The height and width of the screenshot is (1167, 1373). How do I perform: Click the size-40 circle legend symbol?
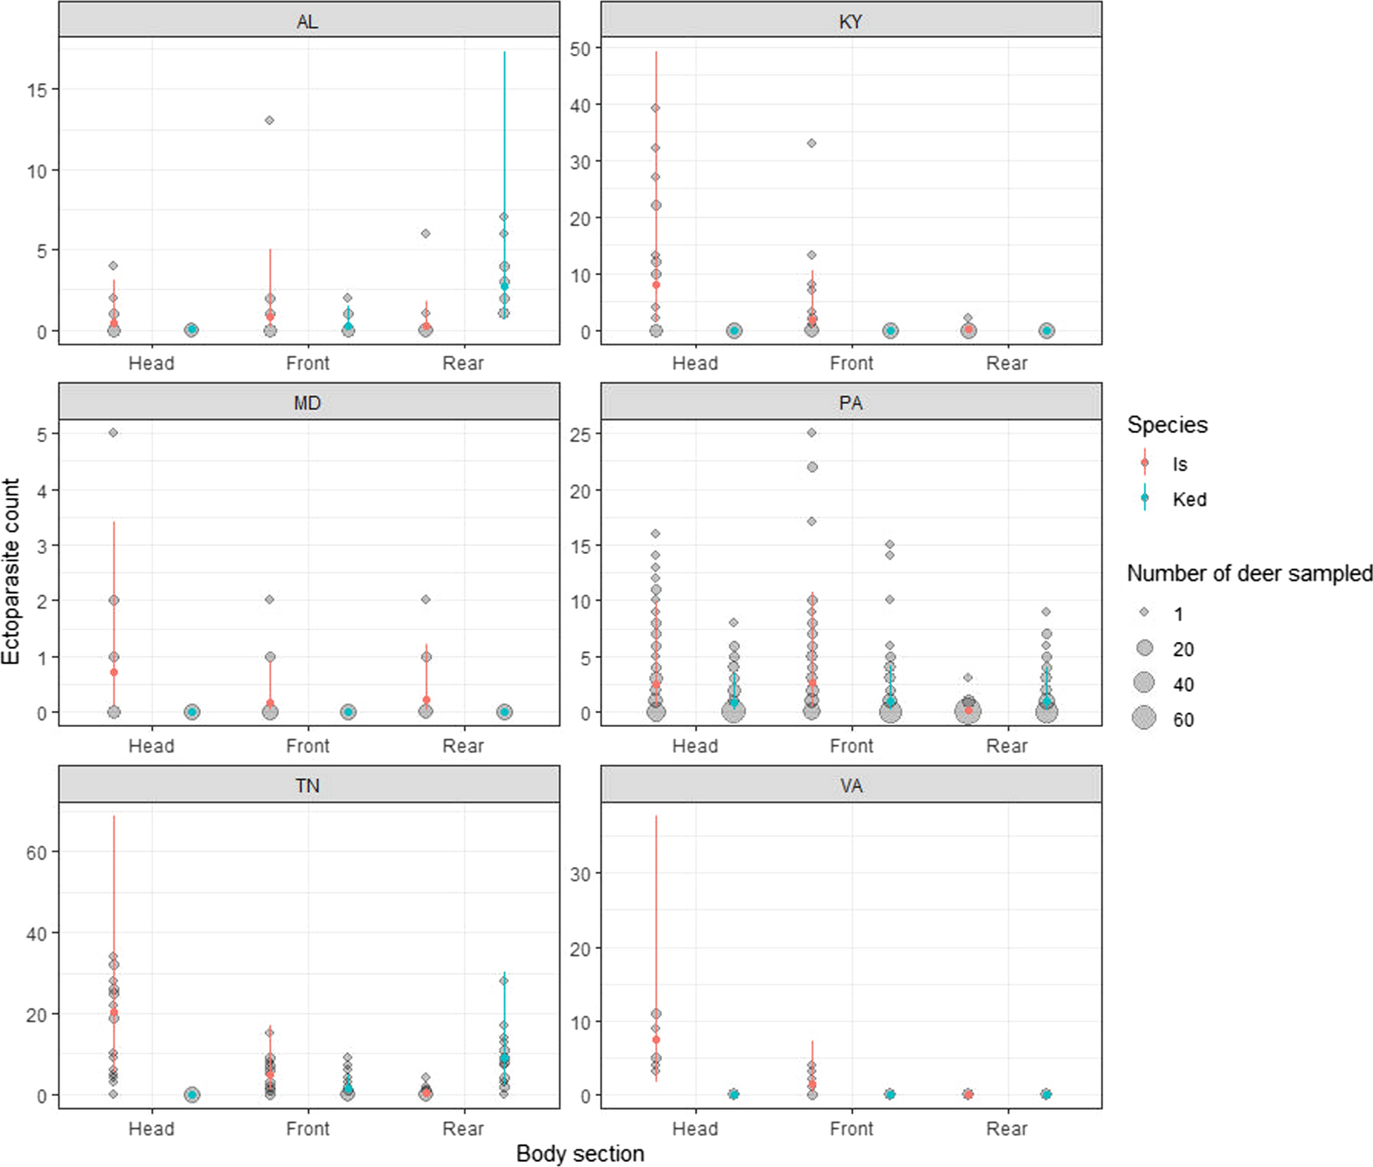(x=1144, y=682)
